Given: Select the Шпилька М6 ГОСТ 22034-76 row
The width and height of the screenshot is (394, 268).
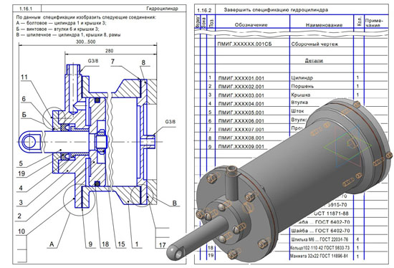Looking at the screenshot, I should point(292,239).
